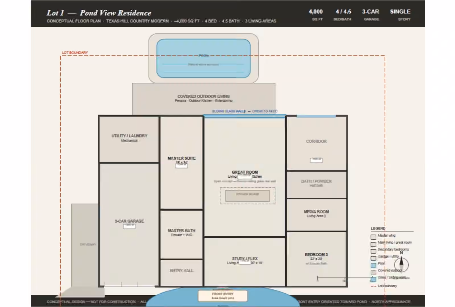Select the "3-CAR GARAGE" stat in the header
The image size is (455, 307).
coord(371,15)
